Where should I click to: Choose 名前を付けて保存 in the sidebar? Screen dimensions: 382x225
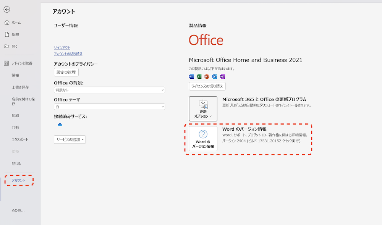23,101
